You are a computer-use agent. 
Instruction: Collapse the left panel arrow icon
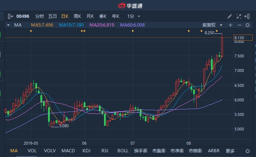[11, 16]
